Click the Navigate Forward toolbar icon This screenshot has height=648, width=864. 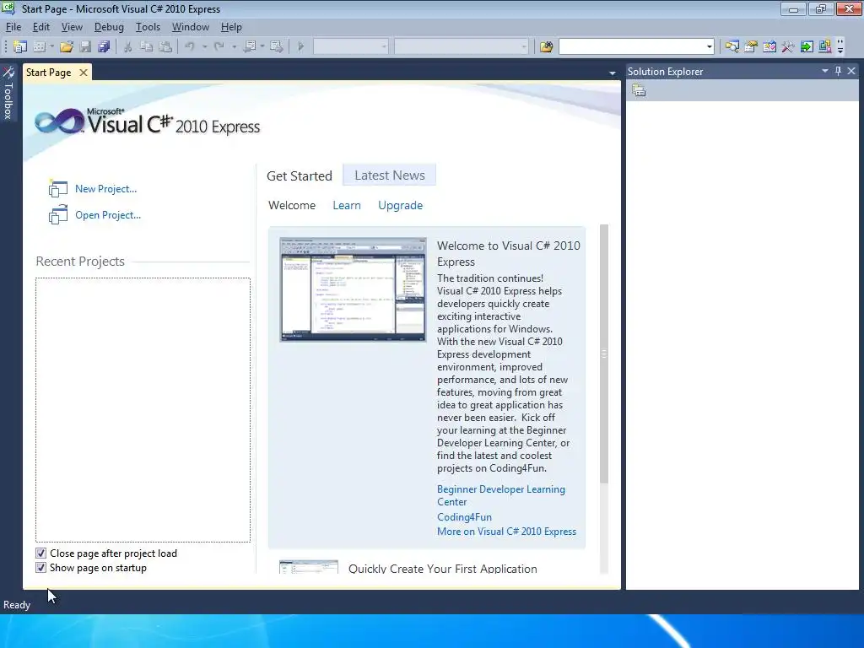tap(277, 47)
